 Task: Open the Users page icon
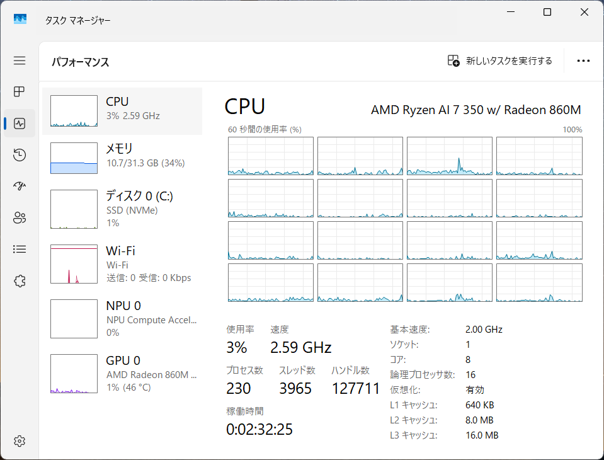pos(20,217)
